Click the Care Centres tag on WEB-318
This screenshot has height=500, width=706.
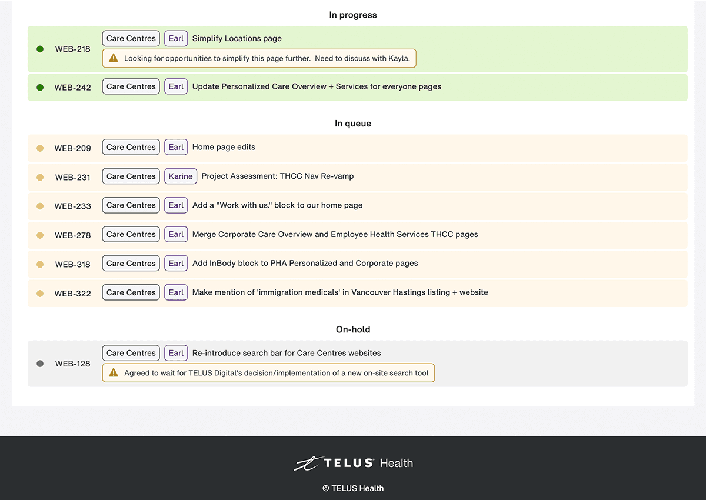(131, 264)
